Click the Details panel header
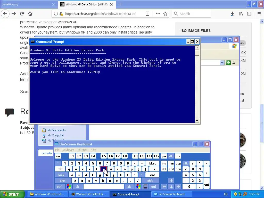264x198 pixels. click(46, 153)
